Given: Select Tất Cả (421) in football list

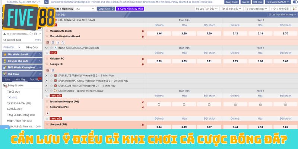Looking at the screenshot, I should [14, 92].
